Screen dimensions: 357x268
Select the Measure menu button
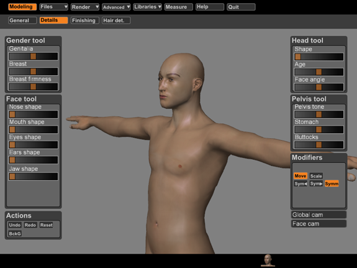179,7
